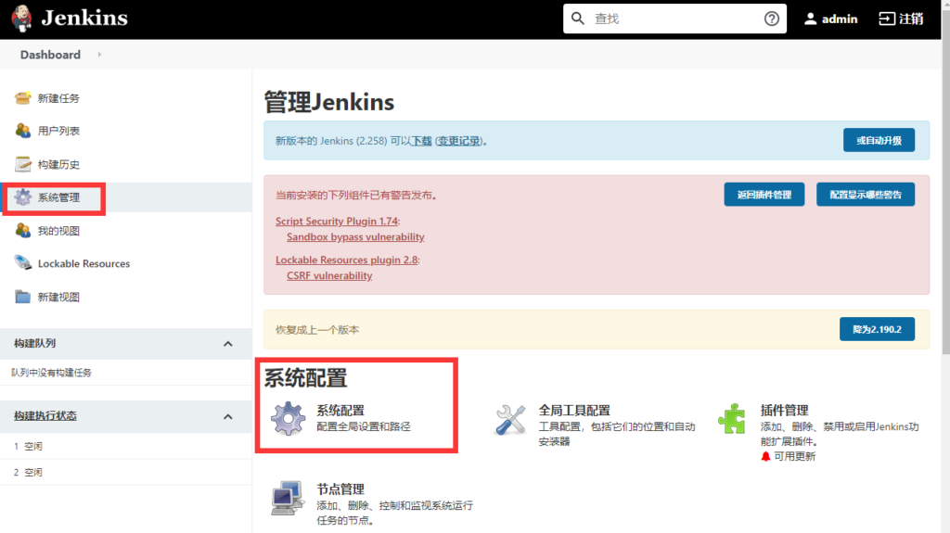Open Sandbox bypass vulnerability link

pyautogui.click(x=355, y=236)
